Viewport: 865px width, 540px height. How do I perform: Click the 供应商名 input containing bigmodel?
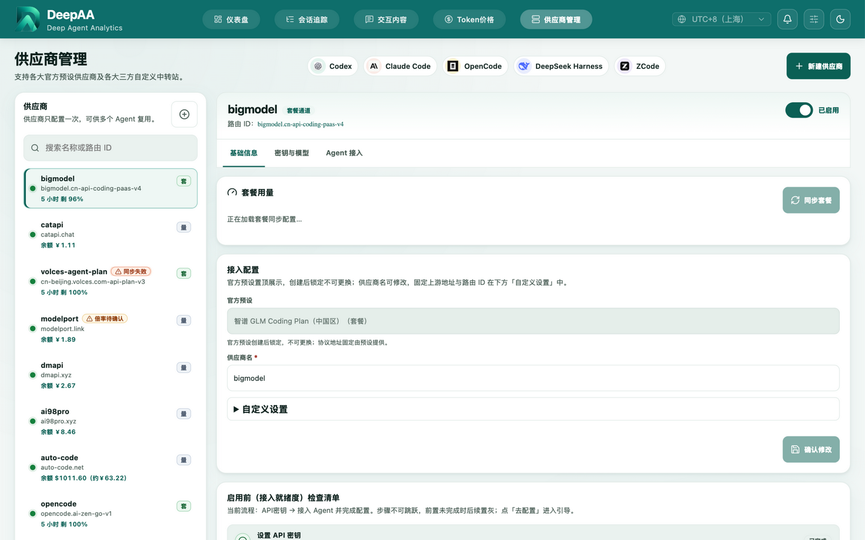(x=533, y=378)
